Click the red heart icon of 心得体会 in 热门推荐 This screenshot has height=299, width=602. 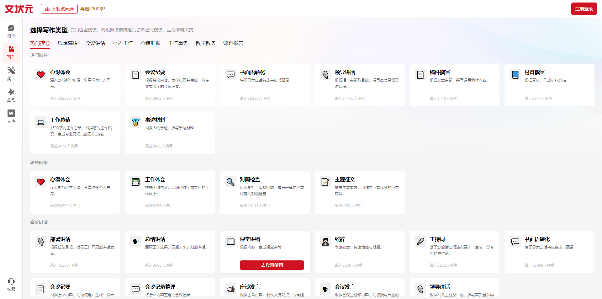coord(41,75)
